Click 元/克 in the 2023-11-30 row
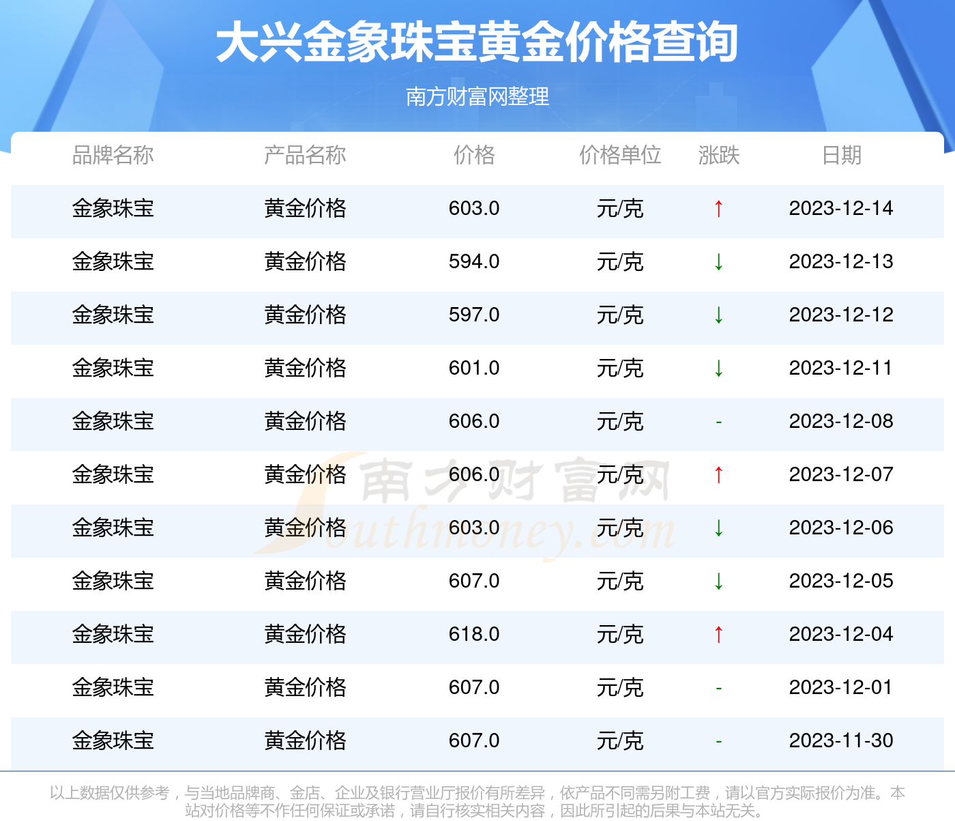The image size is (955, 821). [x=620, y=740]
